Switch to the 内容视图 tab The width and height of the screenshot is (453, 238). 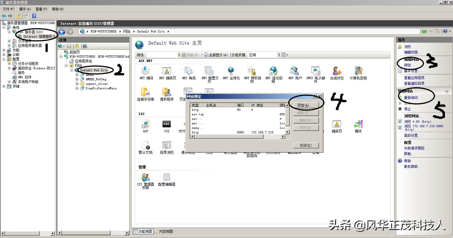click(x=164, y=231)
